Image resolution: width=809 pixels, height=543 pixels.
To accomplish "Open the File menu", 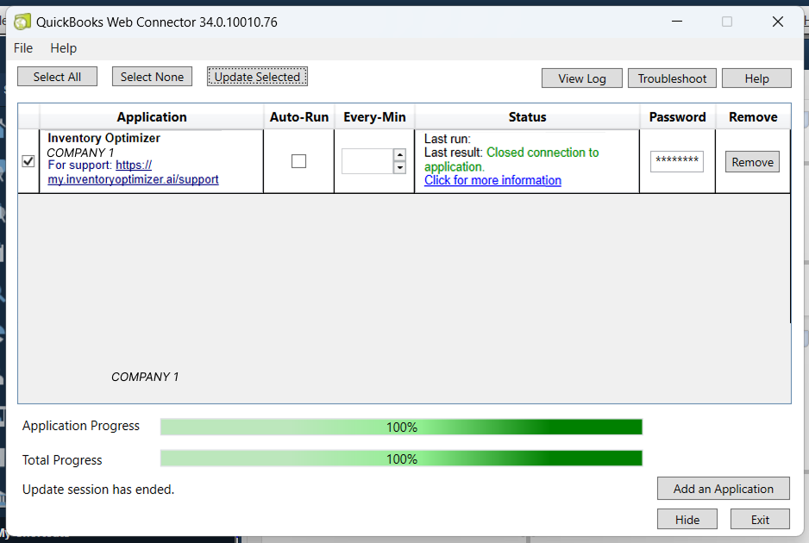I will pos(23,48).
